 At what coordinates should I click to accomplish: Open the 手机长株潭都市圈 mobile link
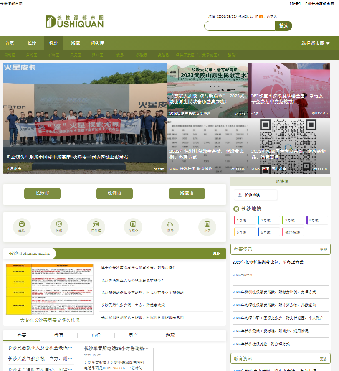point(319,4)
